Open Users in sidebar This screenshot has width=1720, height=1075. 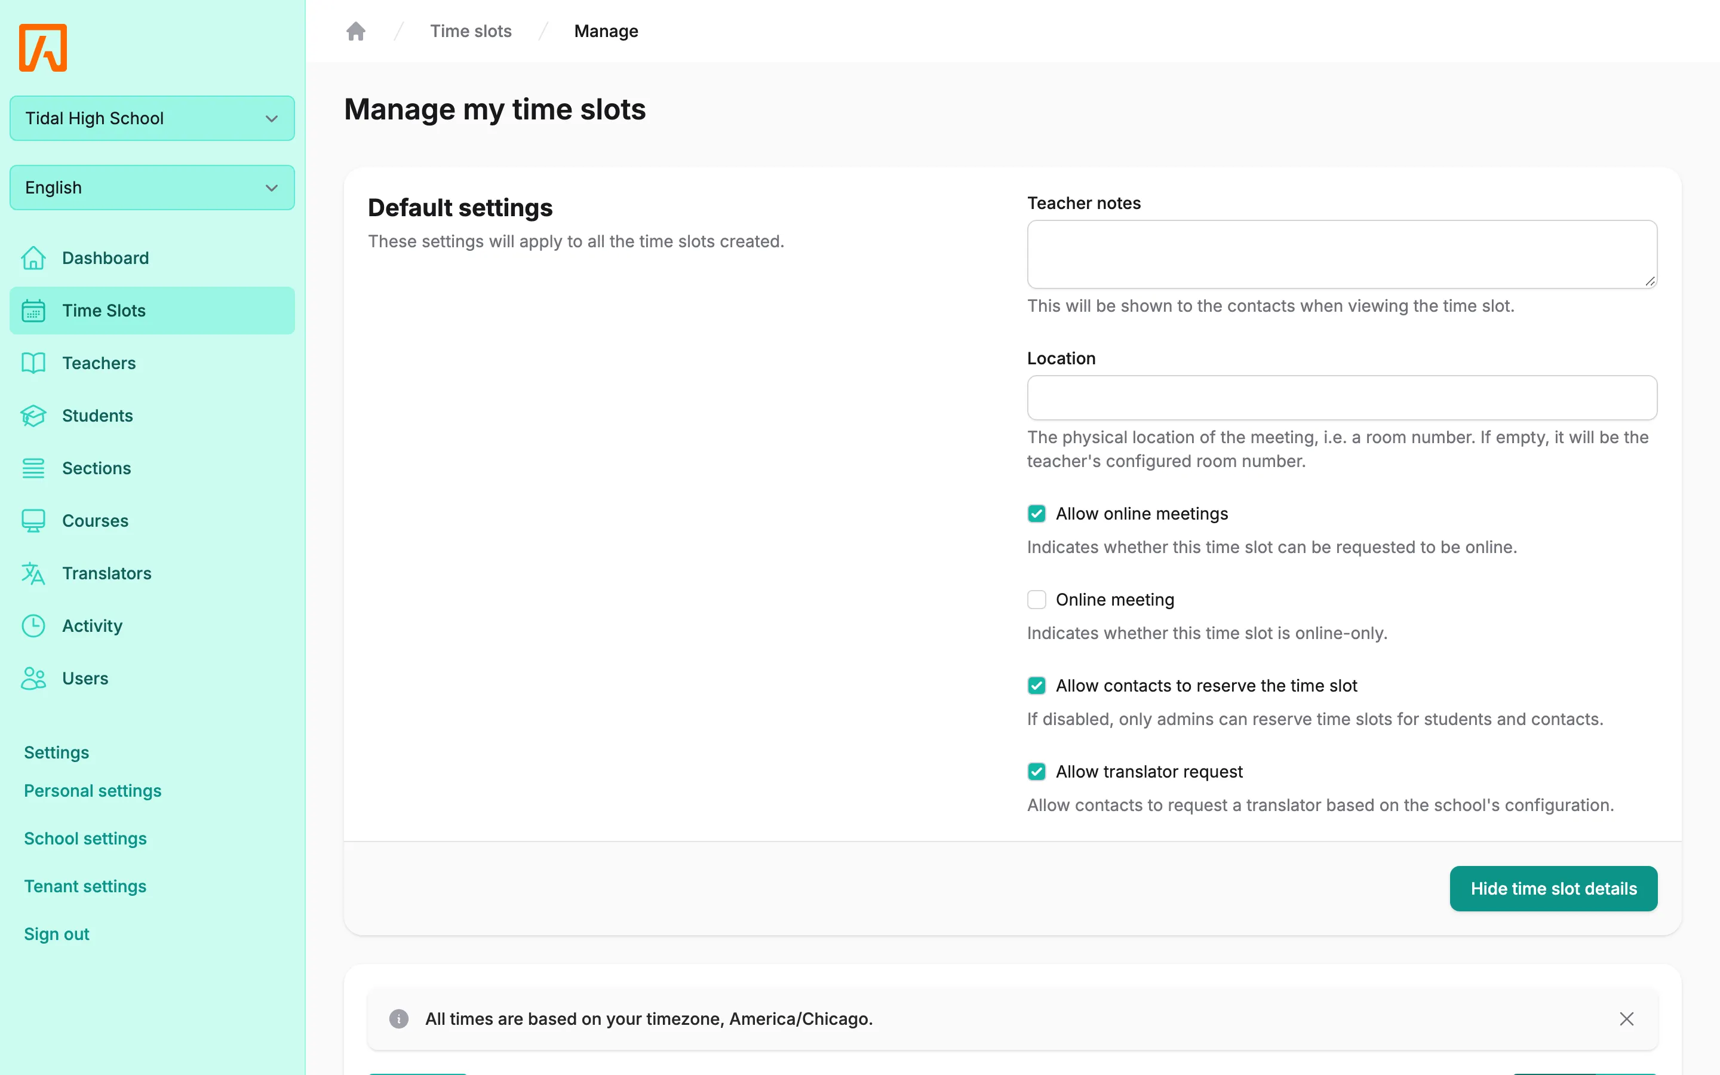[x=152, y=679]
